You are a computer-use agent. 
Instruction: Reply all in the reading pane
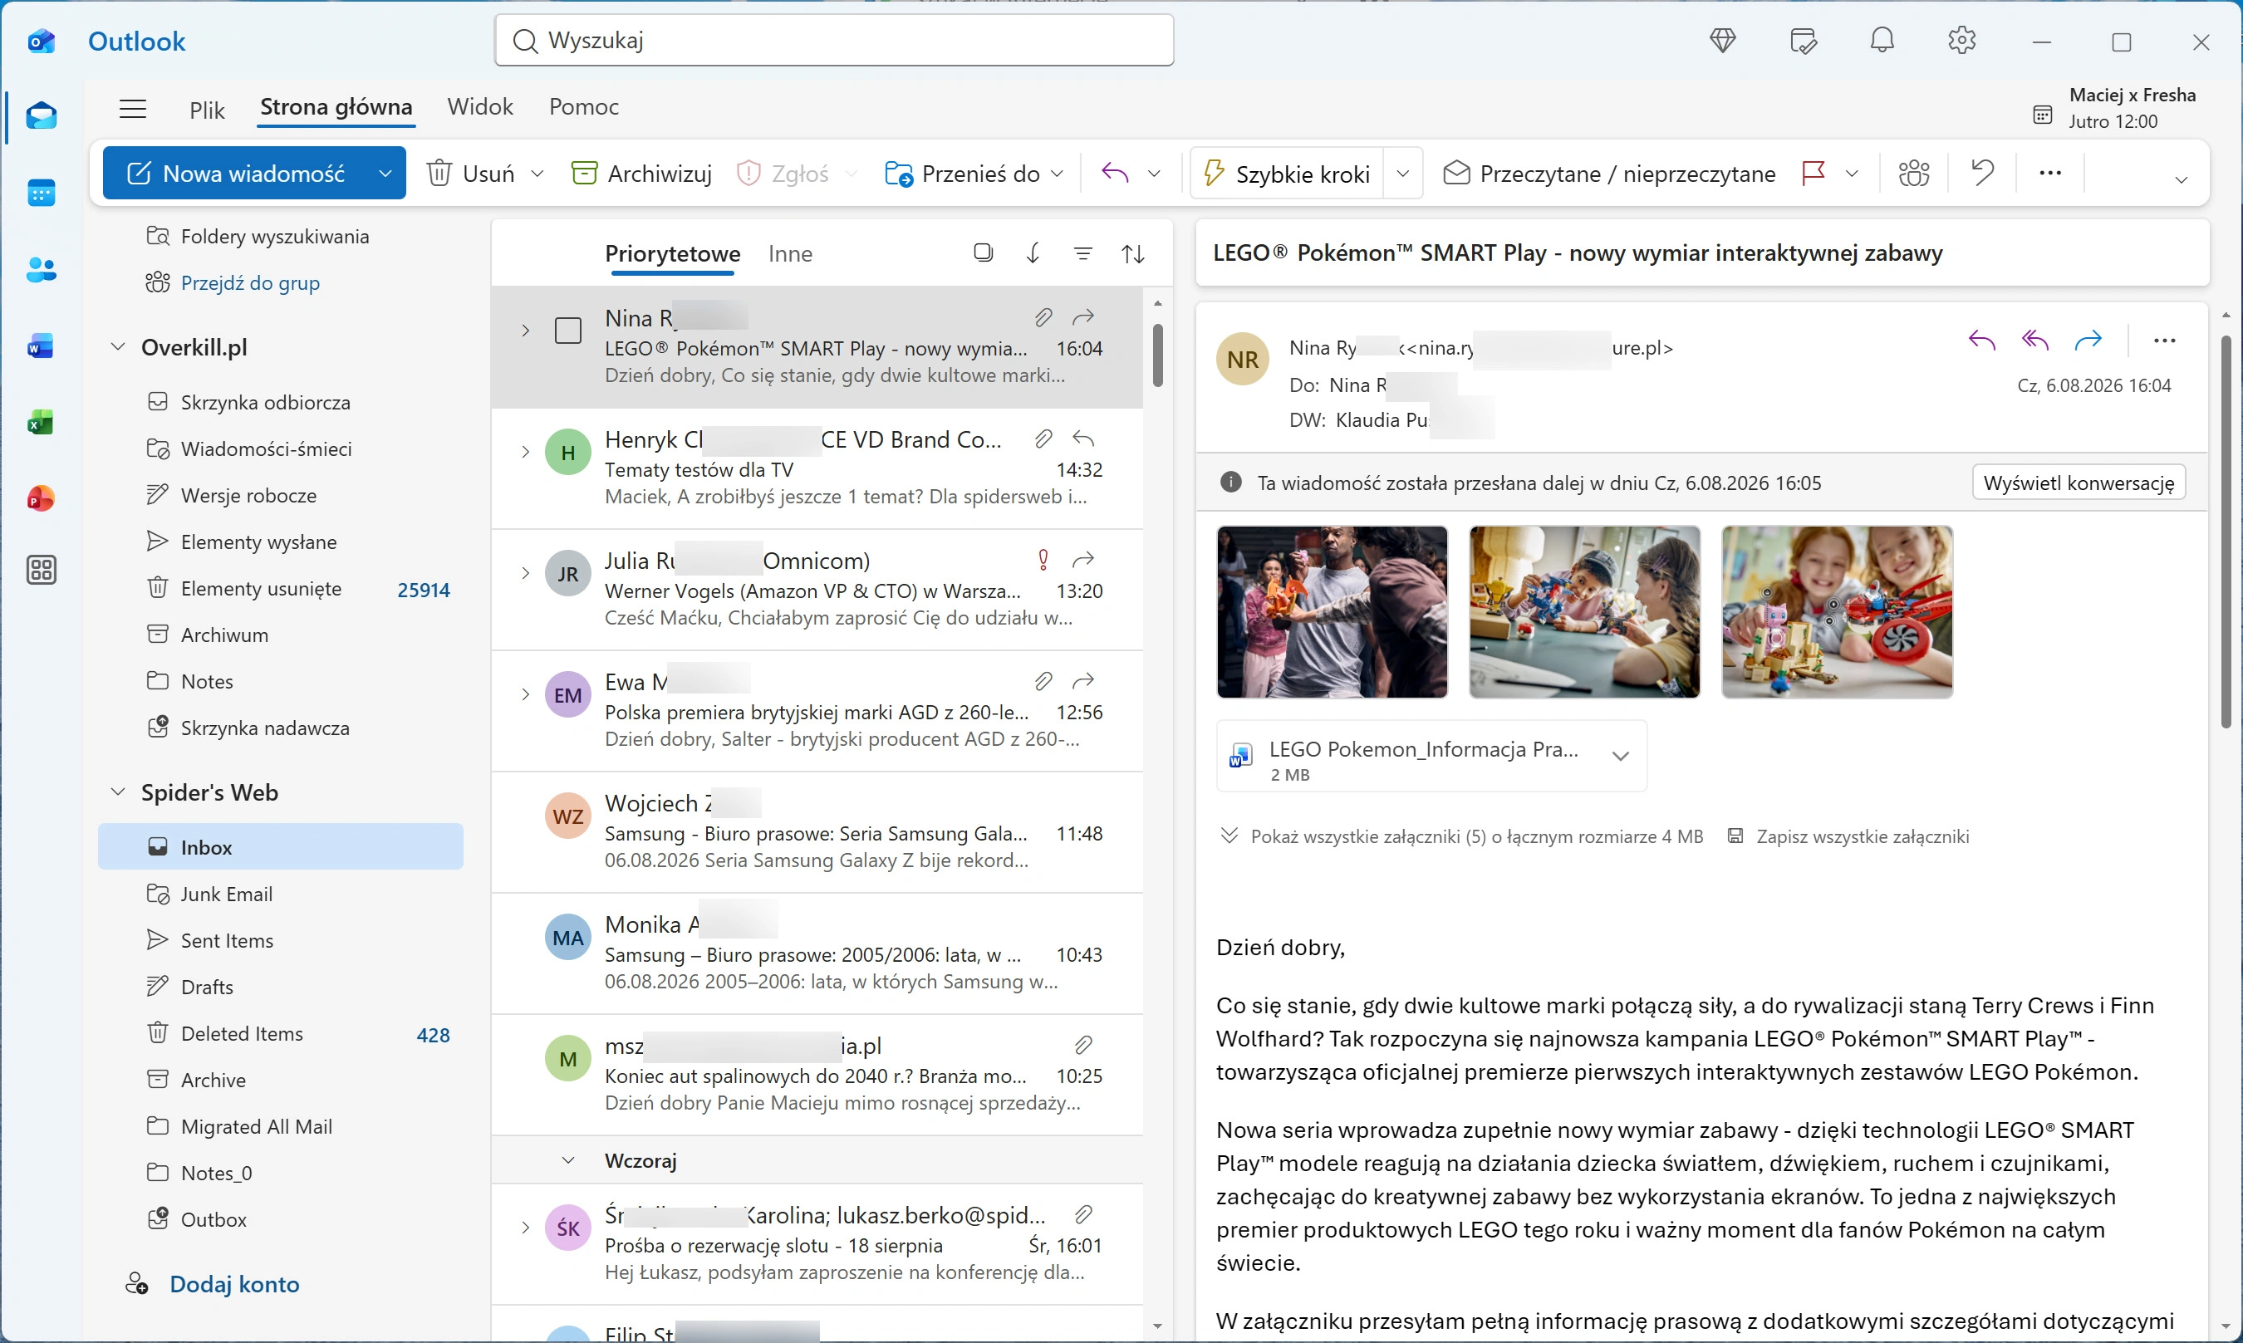pos(2034,341)
